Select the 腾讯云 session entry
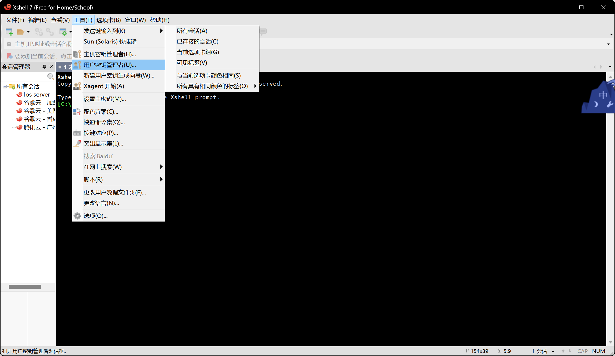 pos(39,127)
